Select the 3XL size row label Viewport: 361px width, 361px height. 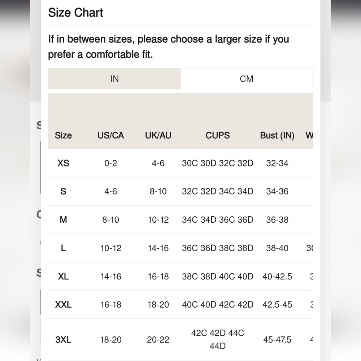[63, 340]
